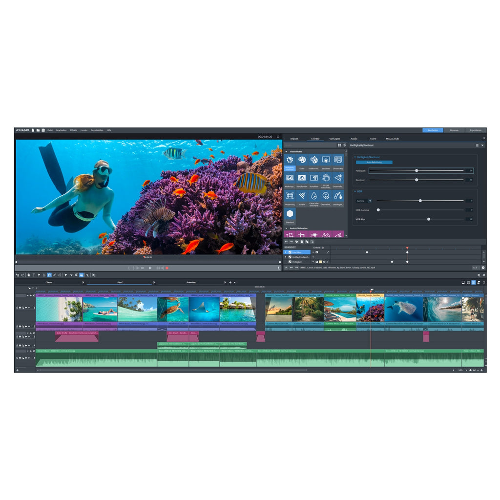
Task: Toggle the magnet snapping button
Action: [49, 275]
